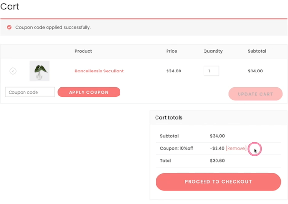Proceed to checkout
The height and width of the screenshot is (204, 288).
218,182
